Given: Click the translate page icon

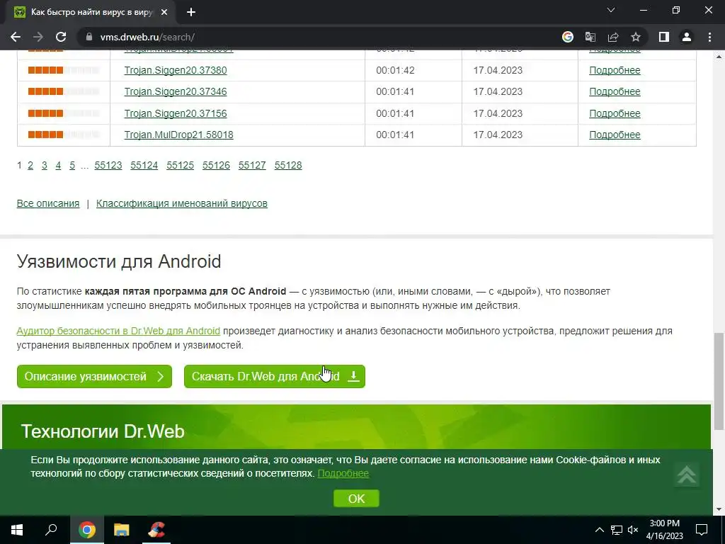Looking at the screenshot, I should (x=590, y=37).
